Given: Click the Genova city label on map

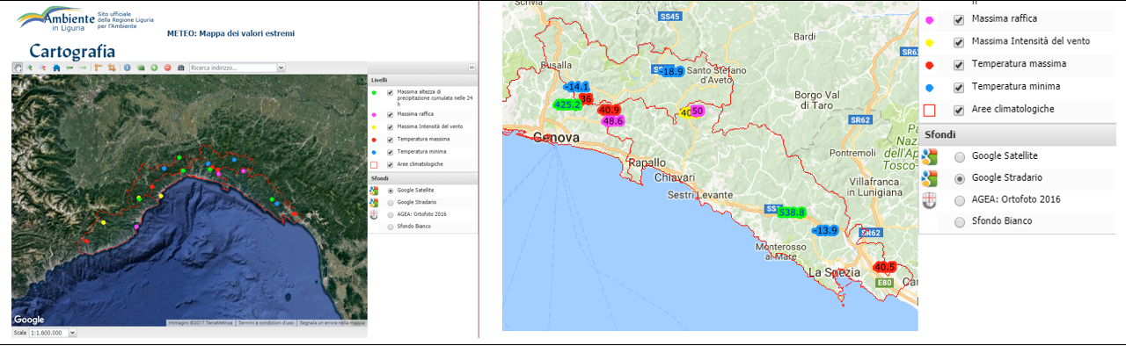Looking at the screenshot, I should pyautogui.click(x=556, y=138).
